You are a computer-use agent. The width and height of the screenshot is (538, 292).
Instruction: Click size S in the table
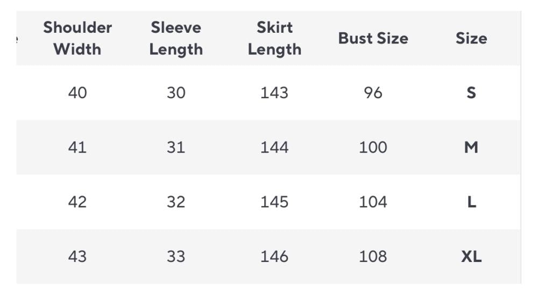coord(471,93)
